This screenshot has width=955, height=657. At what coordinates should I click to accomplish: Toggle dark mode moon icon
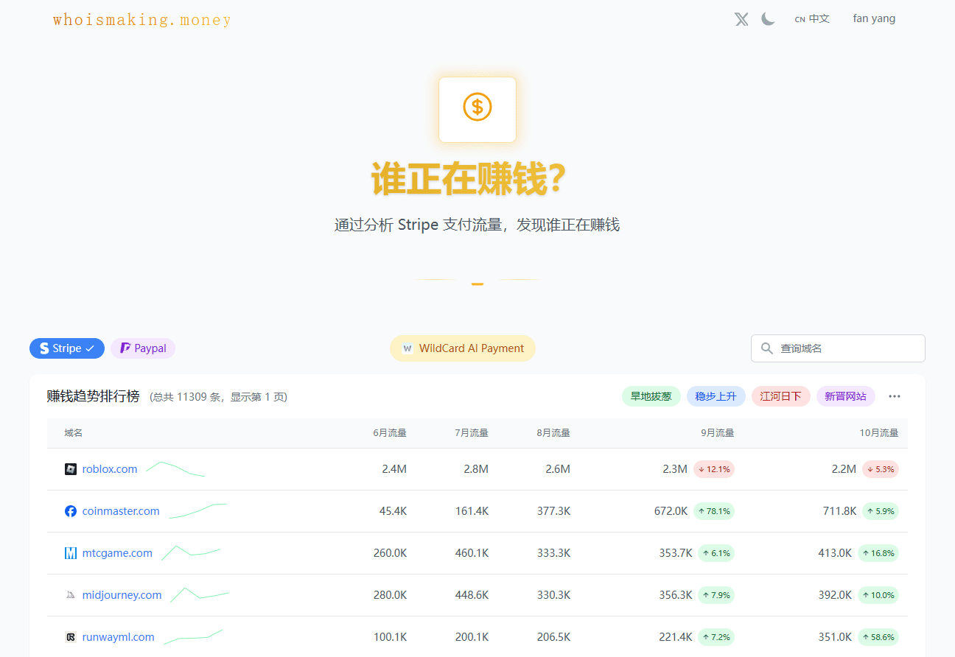tap(768, 19)
